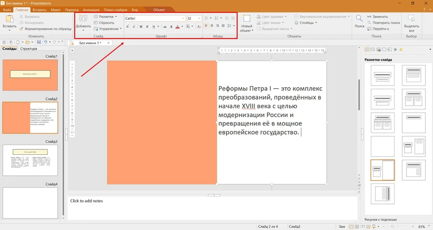
Task: Close the Без имени 1 document tab
Action: [109, 43]
